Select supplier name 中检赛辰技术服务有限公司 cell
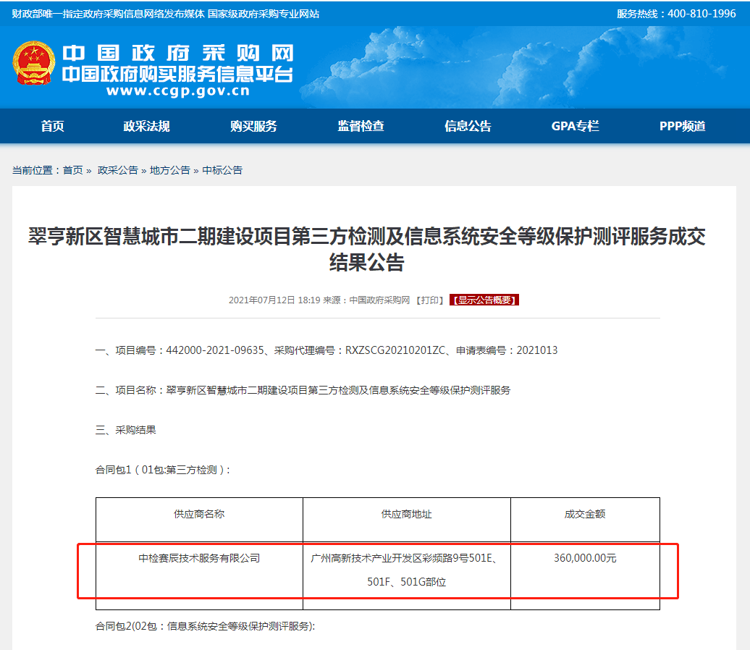 [x=199, y=558]
